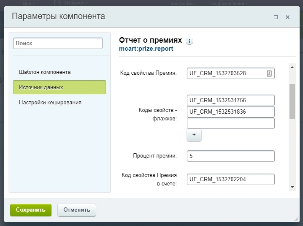Click the scrollbar up arrow
This screenshot has height=226, width=303.
[x=292, y=67]
